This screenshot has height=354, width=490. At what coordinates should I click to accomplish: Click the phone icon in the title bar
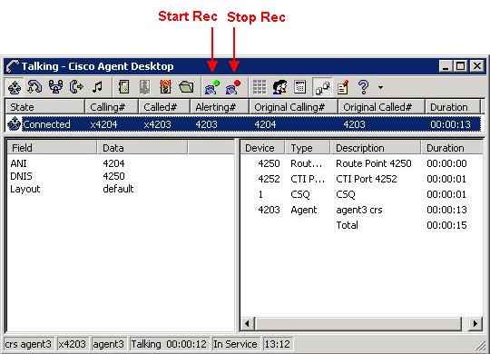point(13,66)
